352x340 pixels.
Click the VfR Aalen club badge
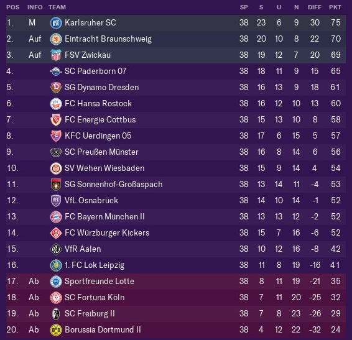coord(56,249)
